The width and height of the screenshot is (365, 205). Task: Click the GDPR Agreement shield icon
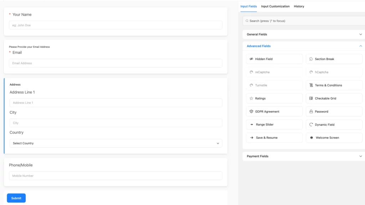tap(251, 112)
